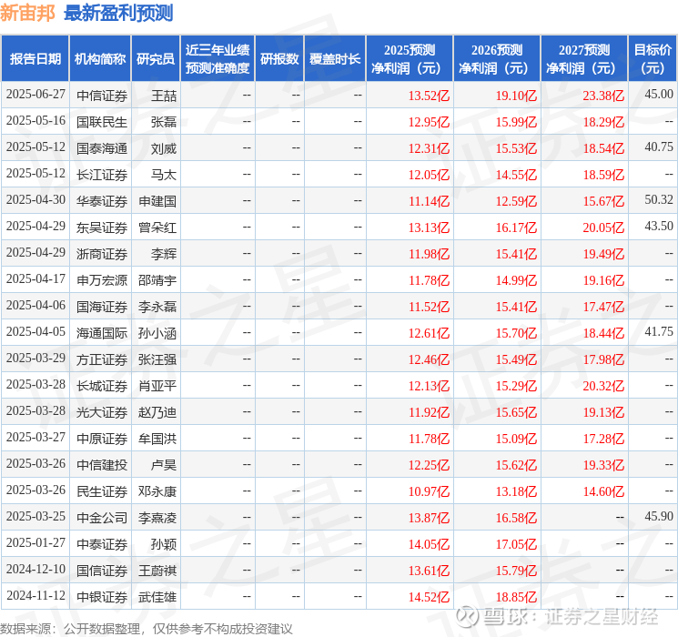Select the 浙商证券 institution cell
The height and width of the screenshot is (637, 678).
(x=102, y=254)
